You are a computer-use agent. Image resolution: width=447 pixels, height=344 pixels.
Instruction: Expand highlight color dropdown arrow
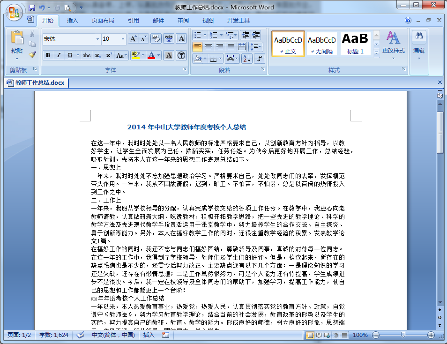pos(143,55)
